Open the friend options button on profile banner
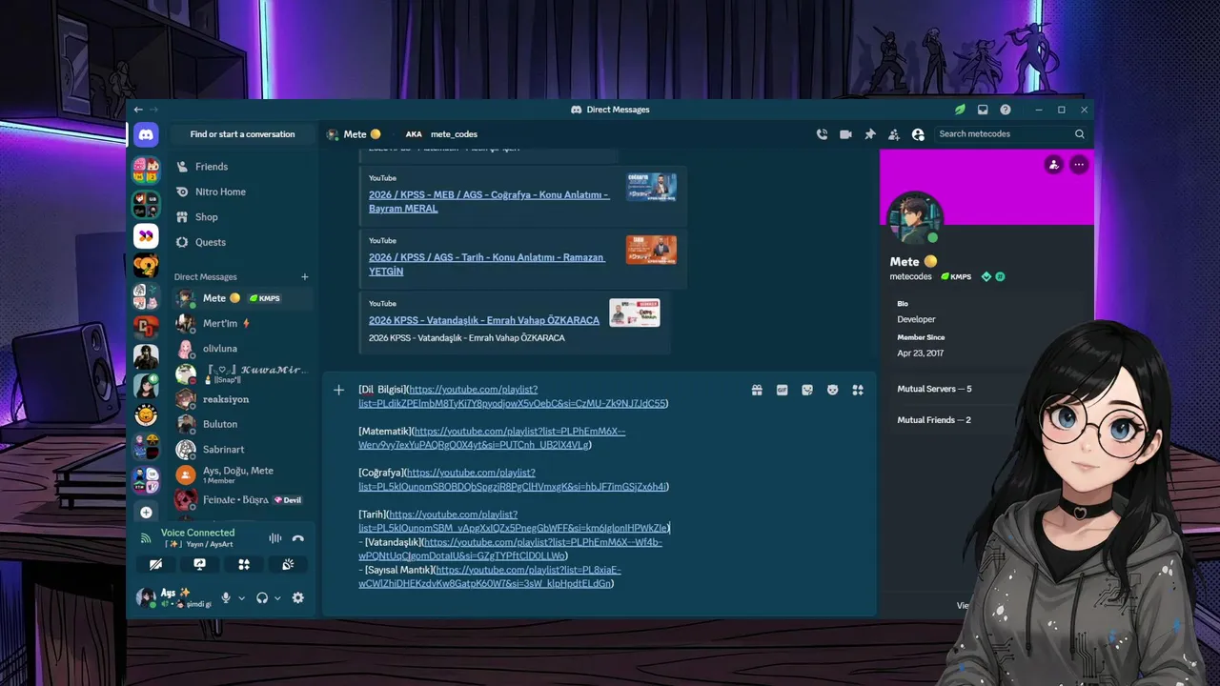This screenshot has width=1220, height=686. tap(1053, 165)
